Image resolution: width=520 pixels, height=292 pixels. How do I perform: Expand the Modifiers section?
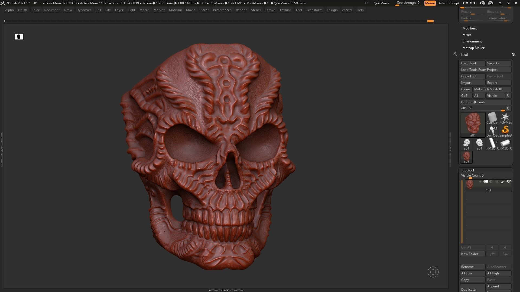[470, 28]
